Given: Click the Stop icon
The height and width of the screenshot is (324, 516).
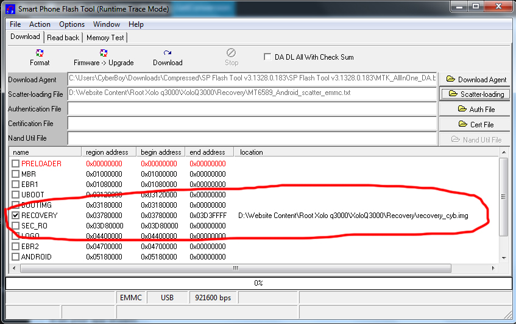Looking at the screenshot, I should (231, 52).
